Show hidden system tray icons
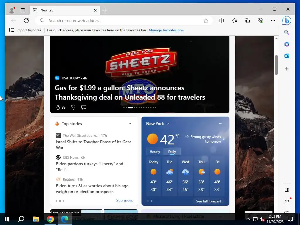Screen dimensions: 300x225 click(x=248, y=219)
